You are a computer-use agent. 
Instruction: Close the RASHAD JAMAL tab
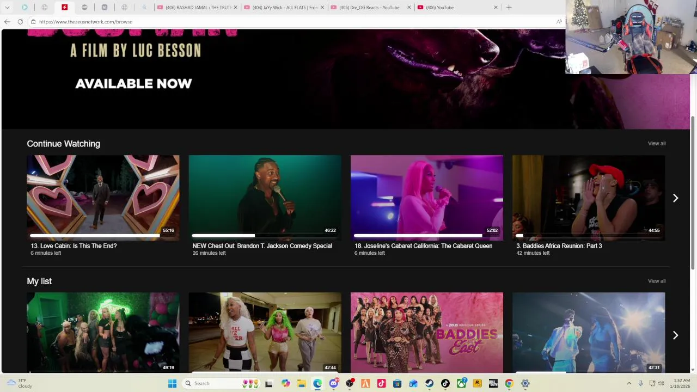(x=236, y=8)
